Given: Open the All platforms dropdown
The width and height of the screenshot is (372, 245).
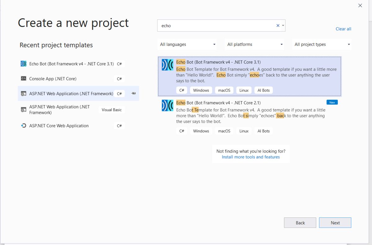Looking at the screenshot, I should (255, 44).
